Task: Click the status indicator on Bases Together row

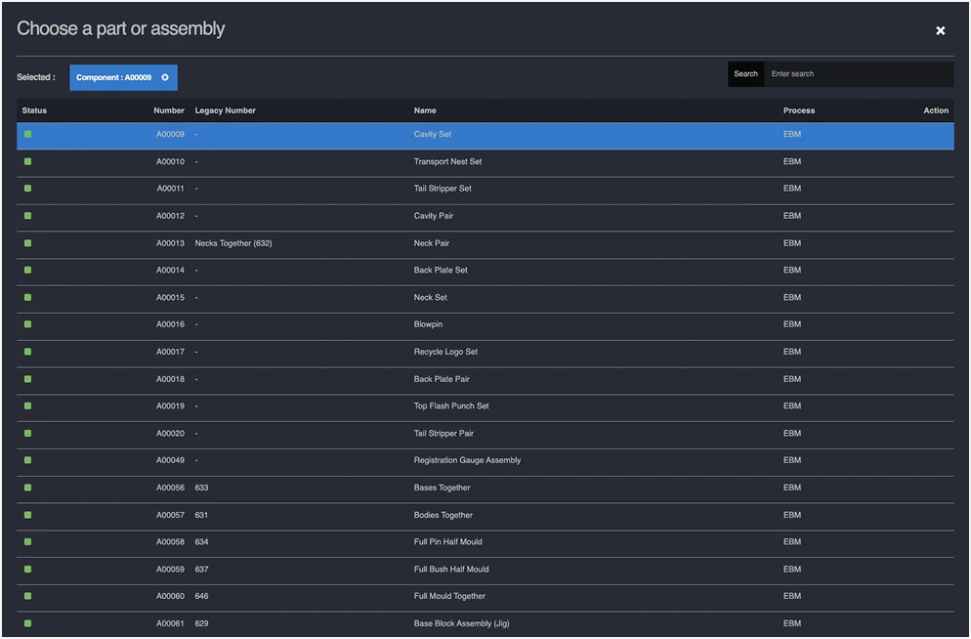Action: (28, 488)
